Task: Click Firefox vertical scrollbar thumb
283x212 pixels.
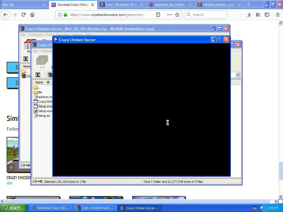Action: click(281, 171)
